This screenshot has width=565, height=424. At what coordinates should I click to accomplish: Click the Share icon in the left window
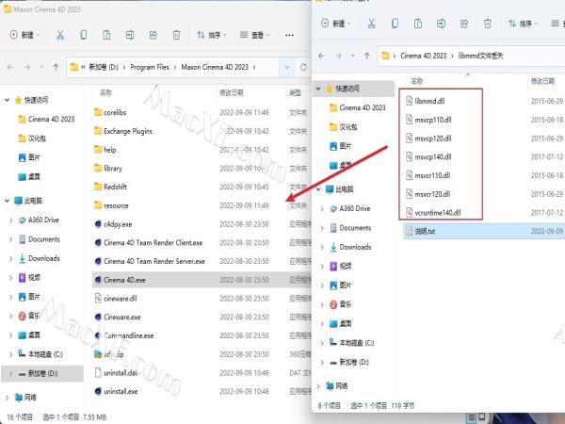coord(153,35)
